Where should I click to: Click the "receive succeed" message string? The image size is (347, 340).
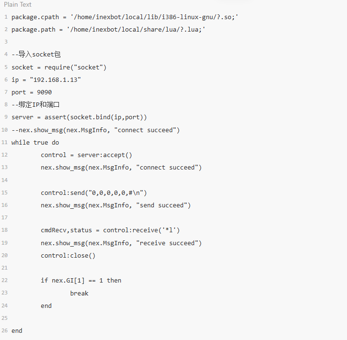coord(169,243)
